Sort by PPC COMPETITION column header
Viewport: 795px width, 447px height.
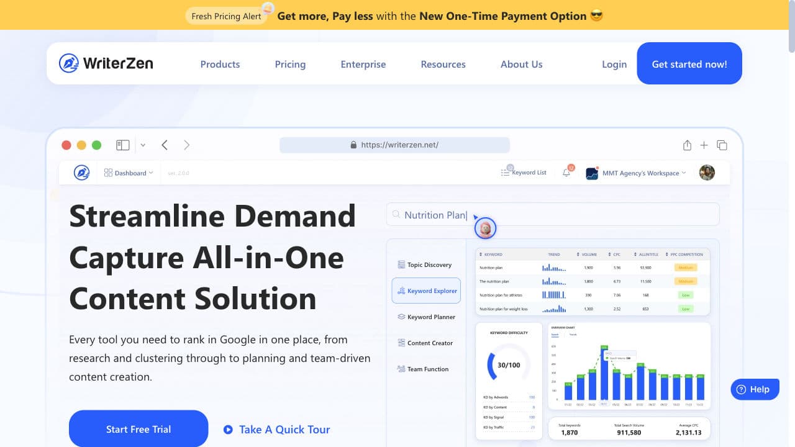[x=684, y=255]
